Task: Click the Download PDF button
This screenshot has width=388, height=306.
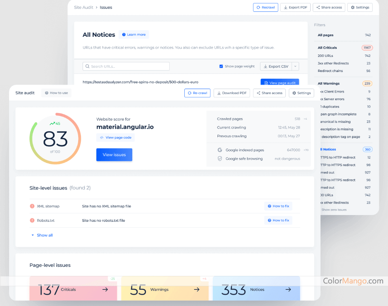Action: [232, 93]
